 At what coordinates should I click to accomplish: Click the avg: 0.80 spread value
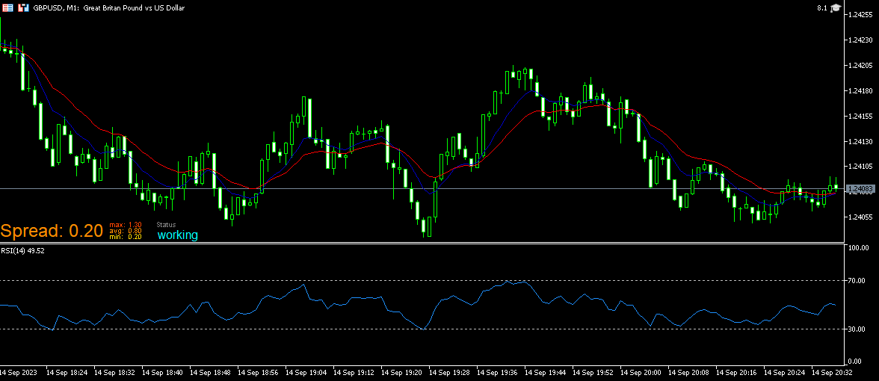(x=125, y=230)
